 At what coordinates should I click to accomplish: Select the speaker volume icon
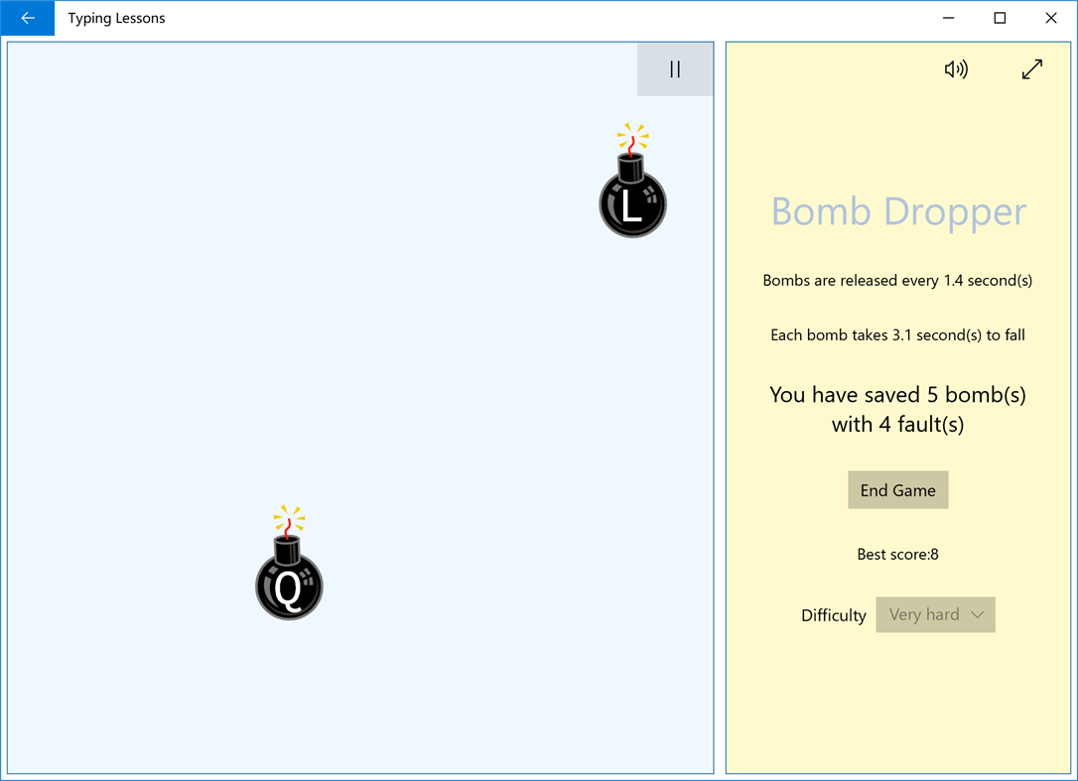pos(956,68)
